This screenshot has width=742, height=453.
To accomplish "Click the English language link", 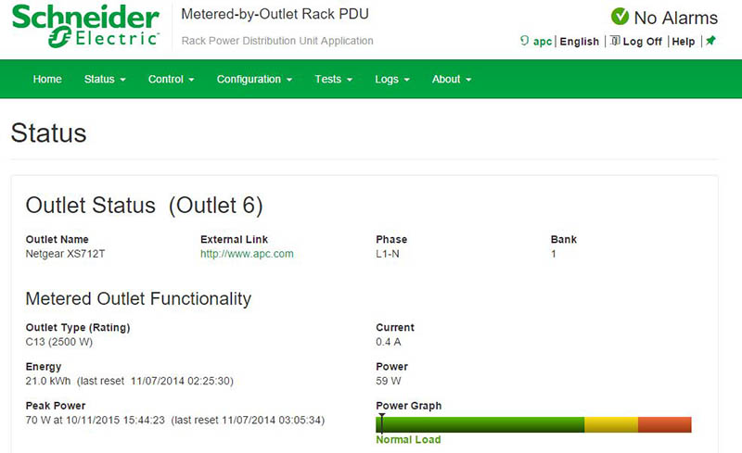I will tap(579, 41).
